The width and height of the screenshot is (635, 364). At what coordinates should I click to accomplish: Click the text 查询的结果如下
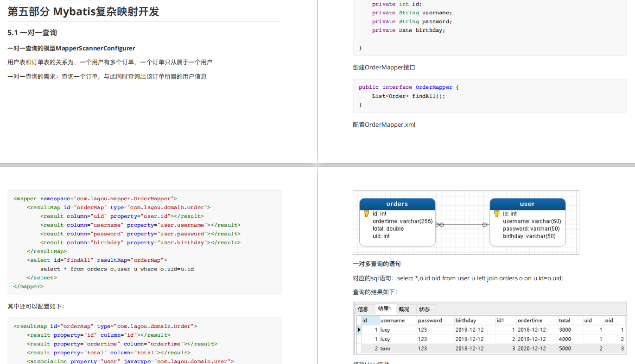(x=375, y=292)
